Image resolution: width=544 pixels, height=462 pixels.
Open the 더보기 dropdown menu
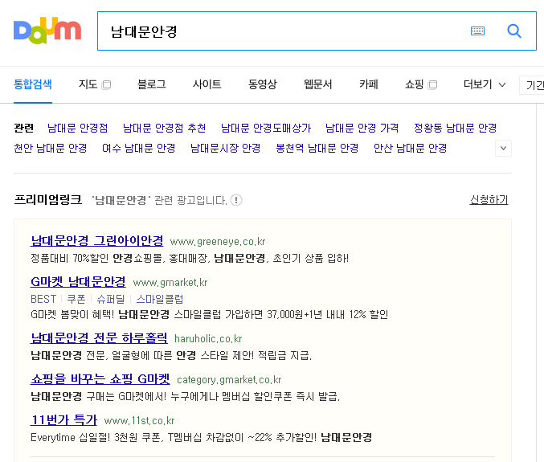point(485,84)
